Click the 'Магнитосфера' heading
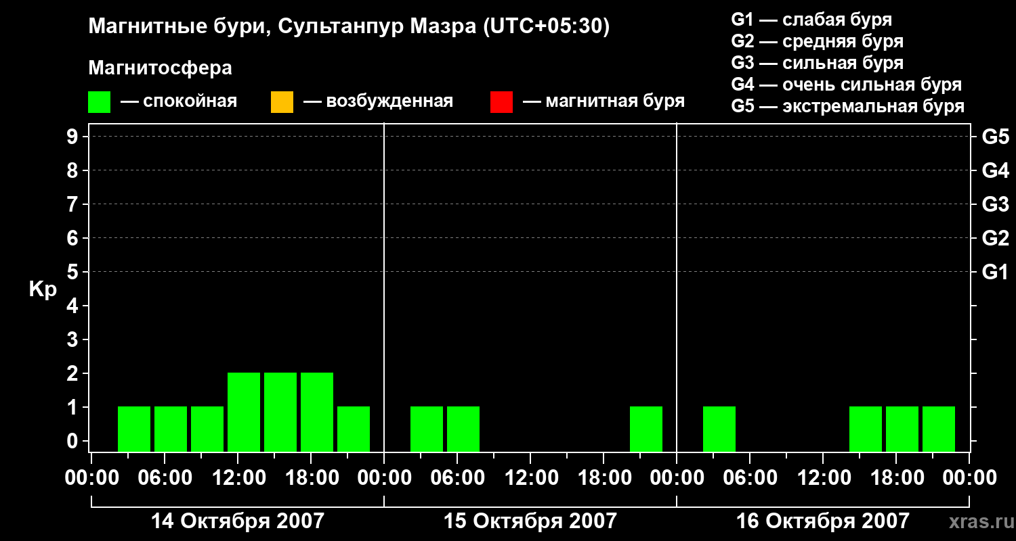 (x=161, y=68)
